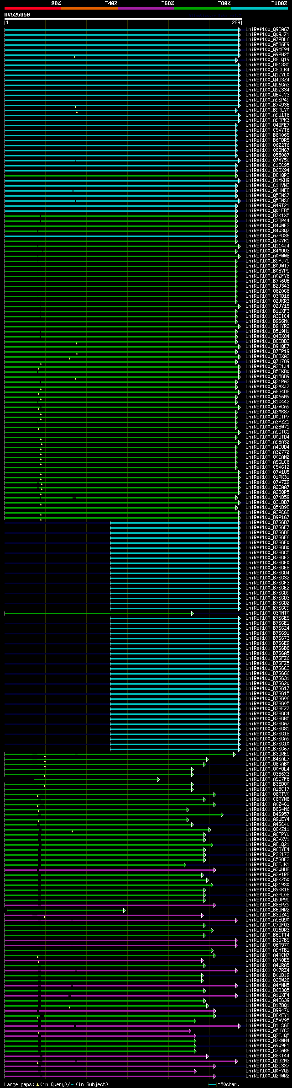Click the purple alignment bar of UniRef100_A3WHU8
Image resolution: width=292 pixels, height=1088 pixels.
pos(110,870)
